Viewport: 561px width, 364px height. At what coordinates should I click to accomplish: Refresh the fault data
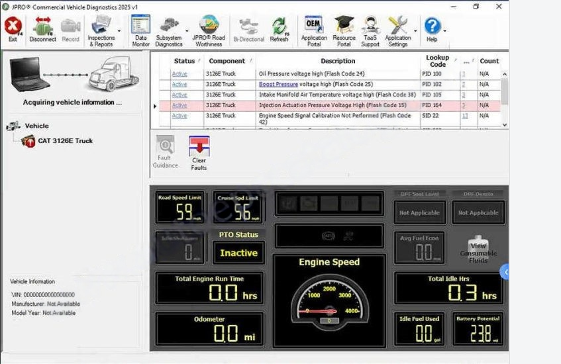(x=279, y=30)
